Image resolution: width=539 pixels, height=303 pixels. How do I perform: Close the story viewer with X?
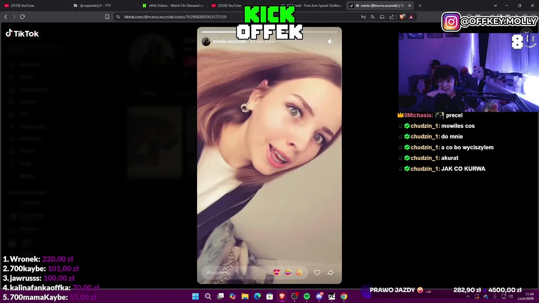point(526,33)
